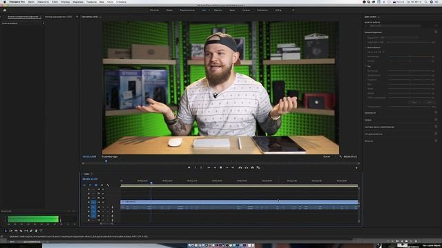Click the timeline playhead marker
The width and height of the screenshot is (442, 248).
point(151,183)
